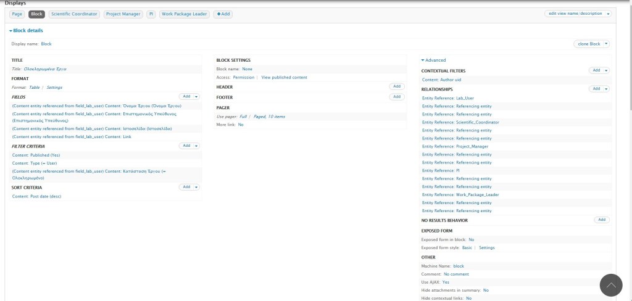Add a footer with the Add button

[397, 97]
